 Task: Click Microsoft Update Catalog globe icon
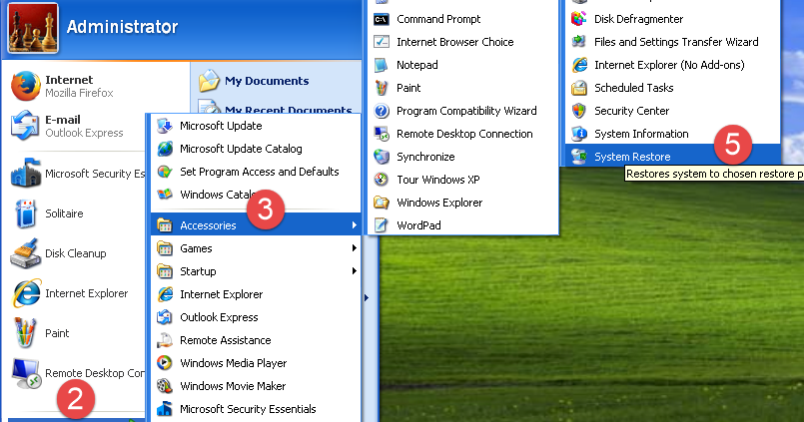(x=165, y=149)
